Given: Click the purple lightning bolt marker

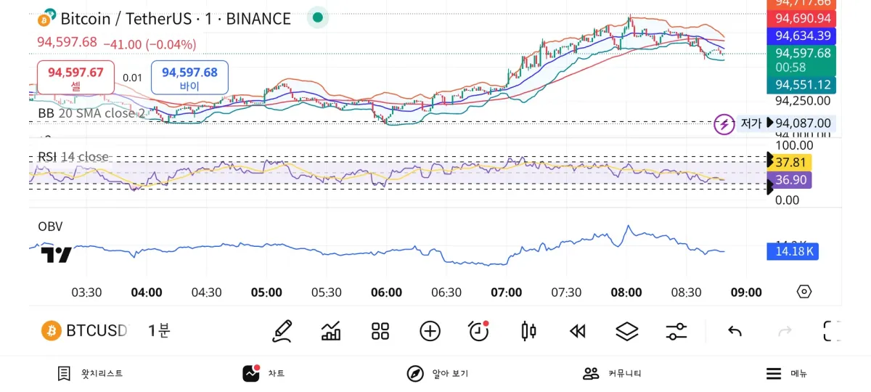Looking at the screenshot, I should pos(724,124).
